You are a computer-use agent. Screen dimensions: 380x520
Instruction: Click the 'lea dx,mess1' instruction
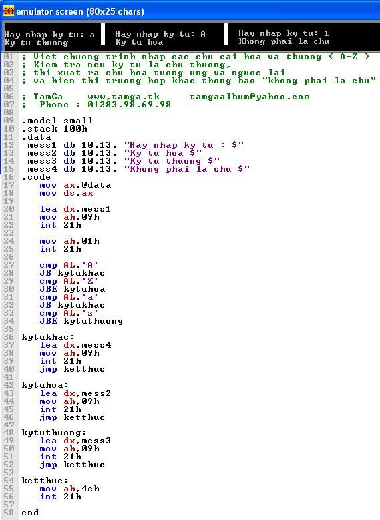75,209
